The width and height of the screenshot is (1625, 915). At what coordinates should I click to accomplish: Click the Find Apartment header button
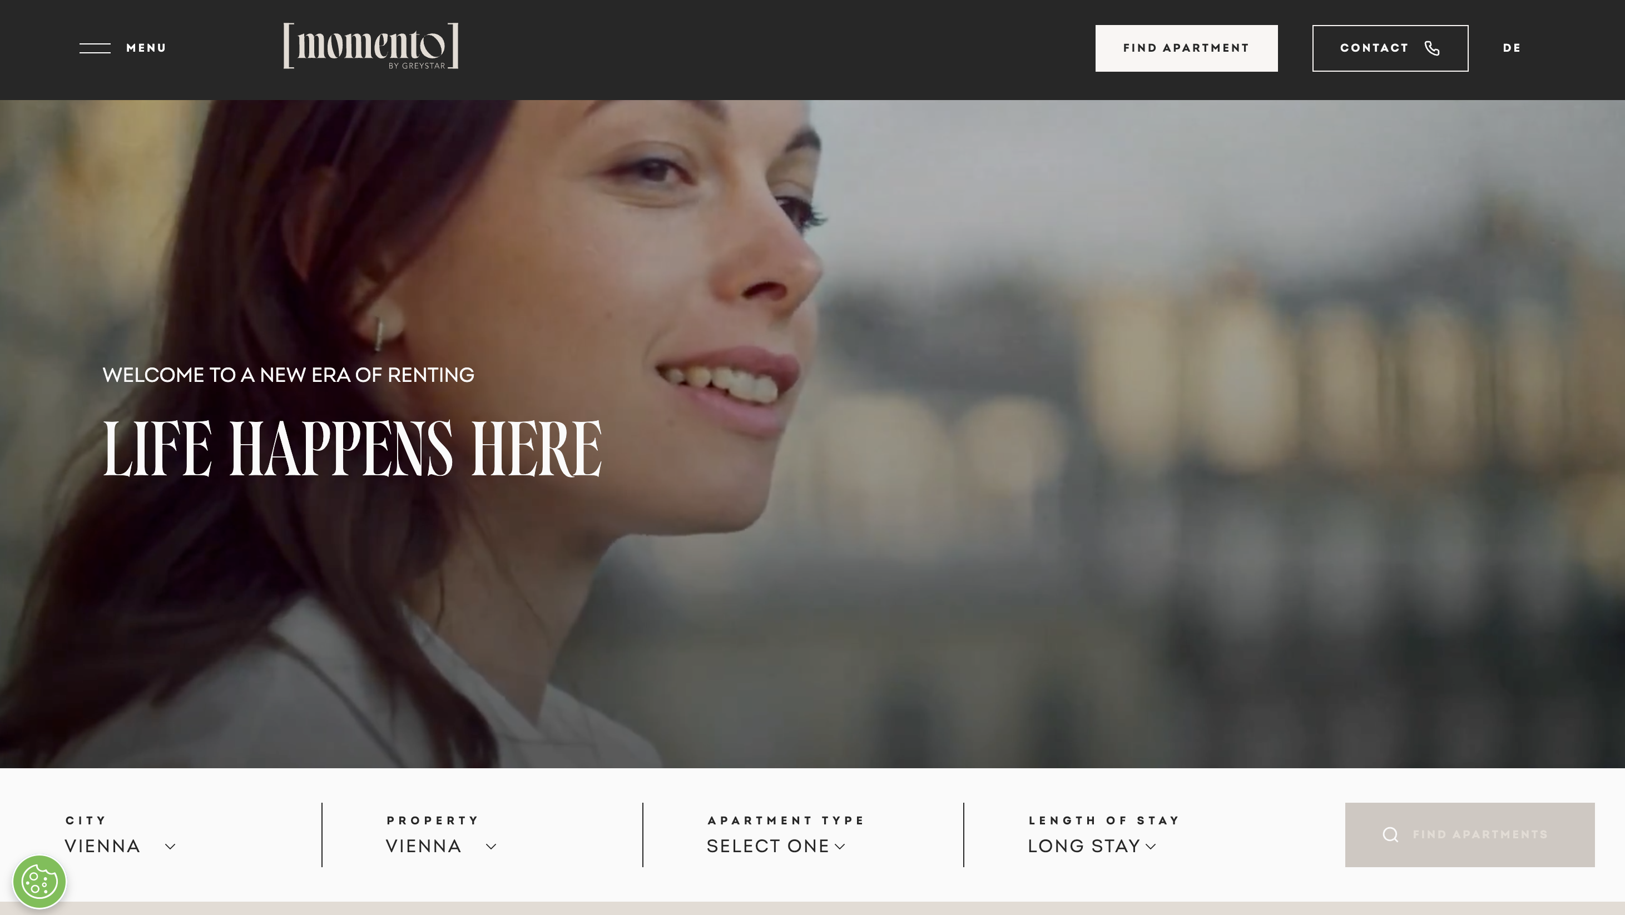click(x=1186, y=48)
